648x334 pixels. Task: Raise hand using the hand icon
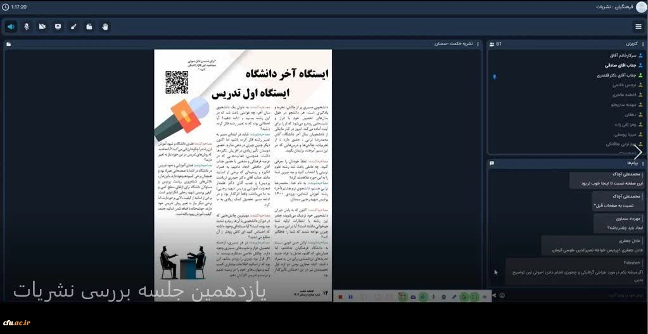105,27
